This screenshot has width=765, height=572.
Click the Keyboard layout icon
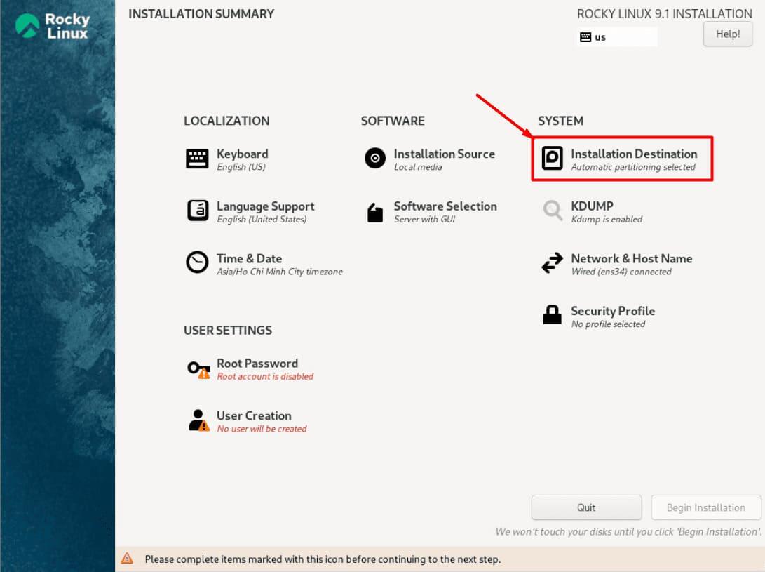197,159
